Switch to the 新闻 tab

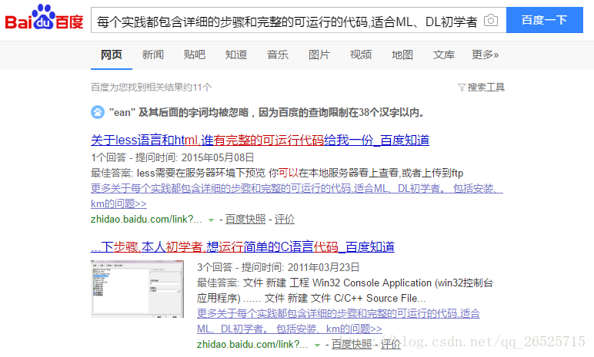[x=153, y=55]
